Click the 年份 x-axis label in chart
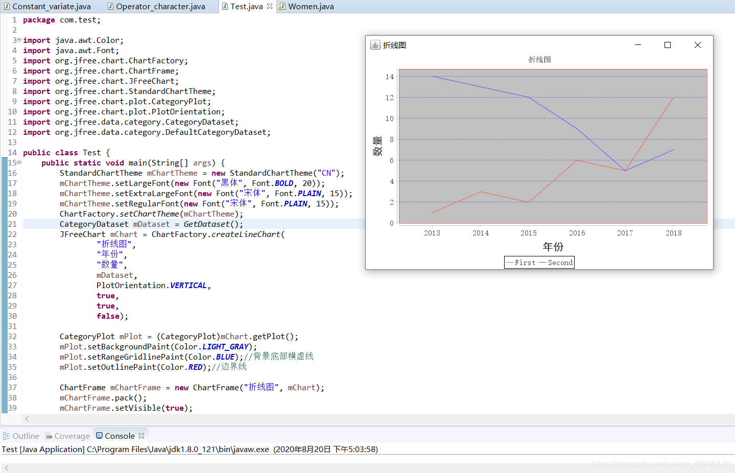 click(553, 247)
